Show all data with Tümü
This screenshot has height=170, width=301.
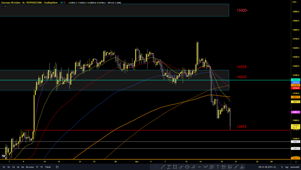click(x=48, y=167)
